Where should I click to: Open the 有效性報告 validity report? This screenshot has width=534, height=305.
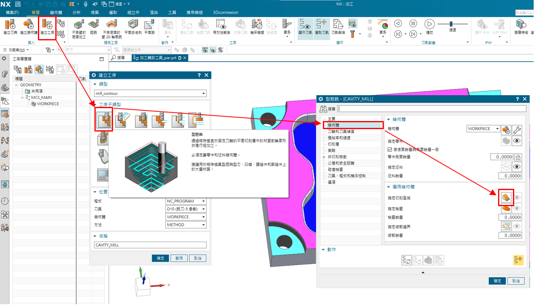click(x=221, y=27)
